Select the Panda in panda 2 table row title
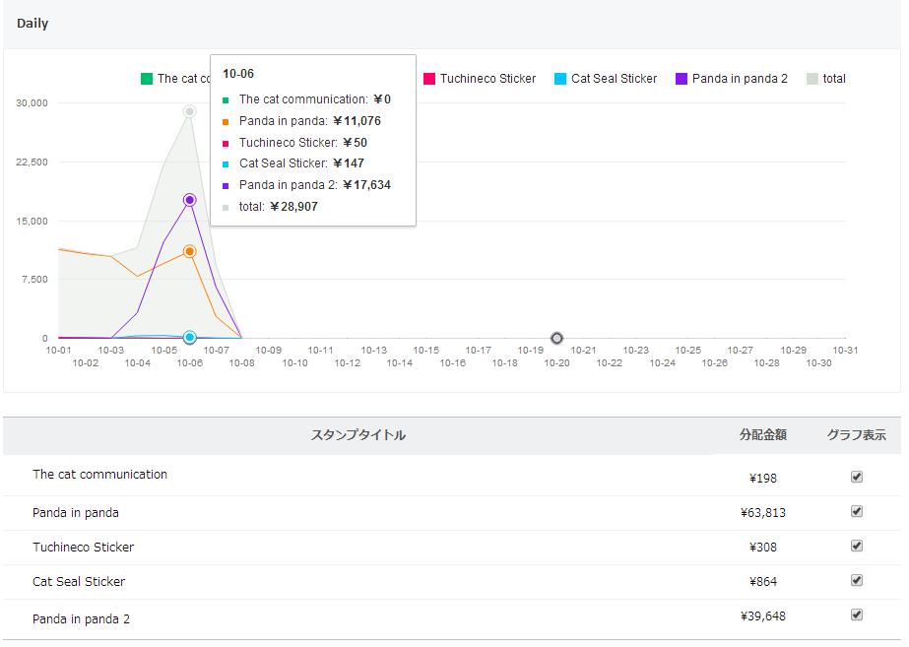The image size is (909, 647). (x=81, y=619)
